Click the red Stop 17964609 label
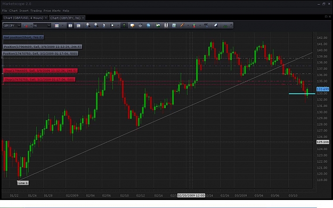 pos(40,71)
